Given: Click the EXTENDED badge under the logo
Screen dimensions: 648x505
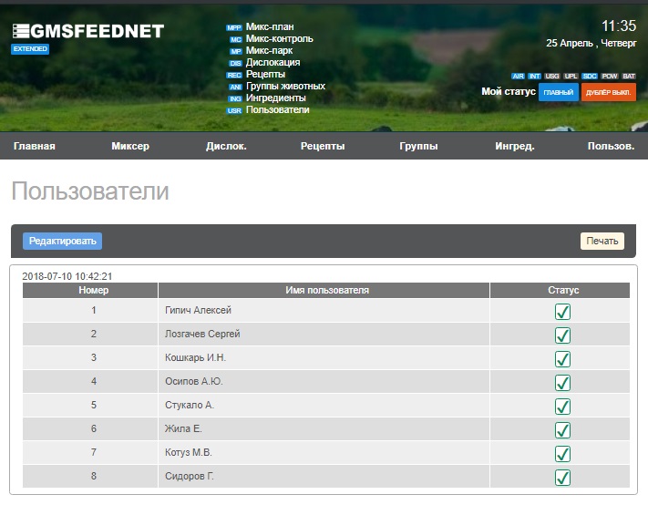Looking at the screenshot, I should [x=30, y=48].
